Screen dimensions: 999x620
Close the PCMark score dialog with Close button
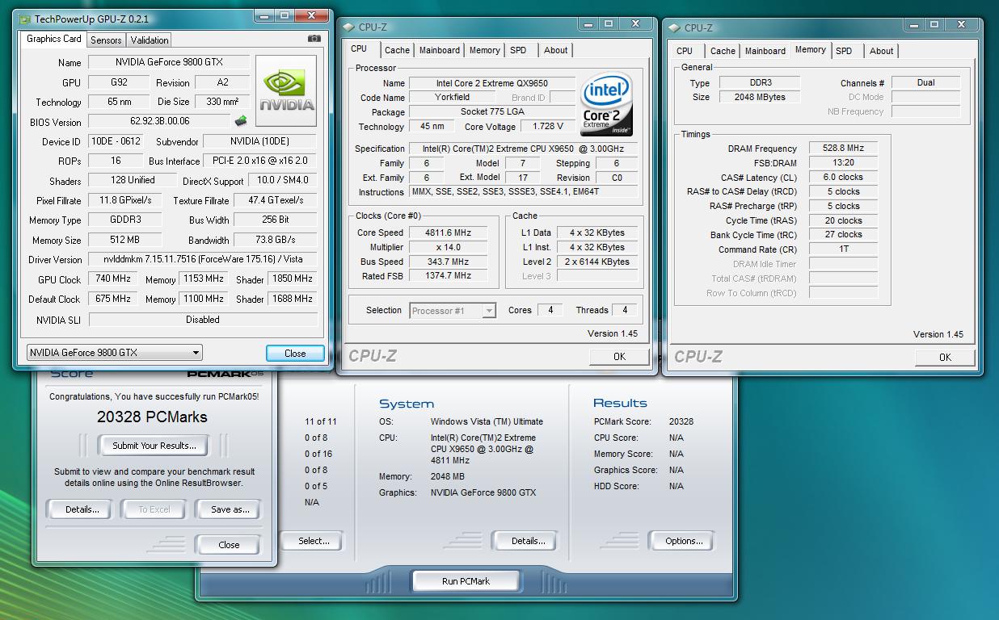[229, 545]
